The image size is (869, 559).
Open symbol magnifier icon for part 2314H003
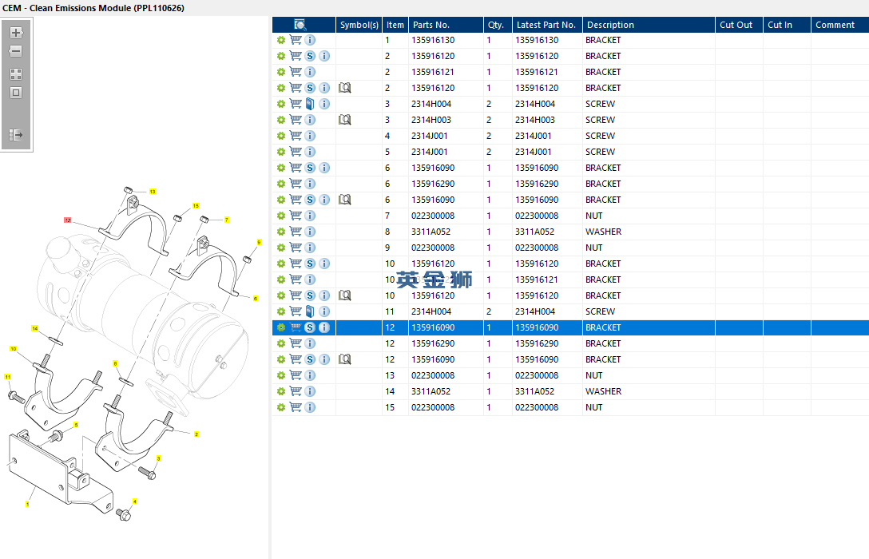click(345, 120)
